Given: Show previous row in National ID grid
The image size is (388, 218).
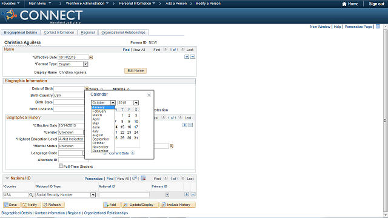Looking at the screenshot, I should (166, 178).
